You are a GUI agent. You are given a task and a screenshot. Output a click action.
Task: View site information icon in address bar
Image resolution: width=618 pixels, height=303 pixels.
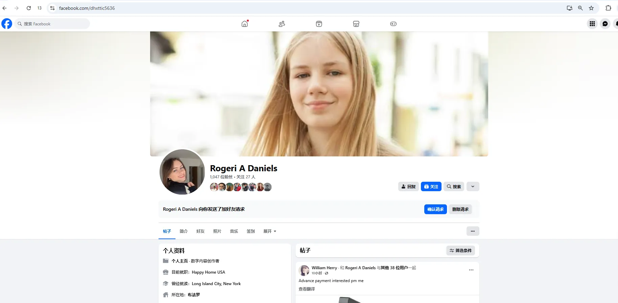click(52, 8)
